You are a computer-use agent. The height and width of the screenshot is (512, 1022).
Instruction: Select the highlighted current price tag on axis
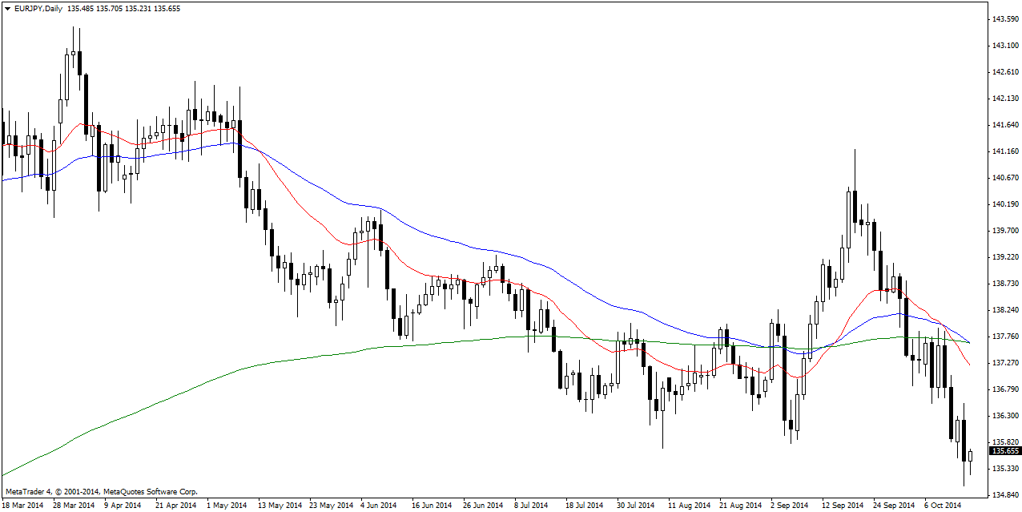1004,450
